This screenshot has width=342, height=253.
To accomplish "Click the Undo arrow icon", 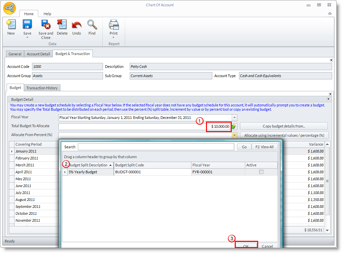I will (x=77, y=25).
